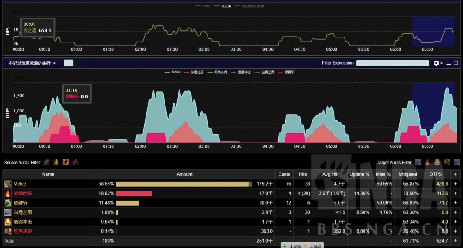Focus the Filter Expression input field
Image resolution: width=463 pixels, height=248 pixels.
click(392, 63)
